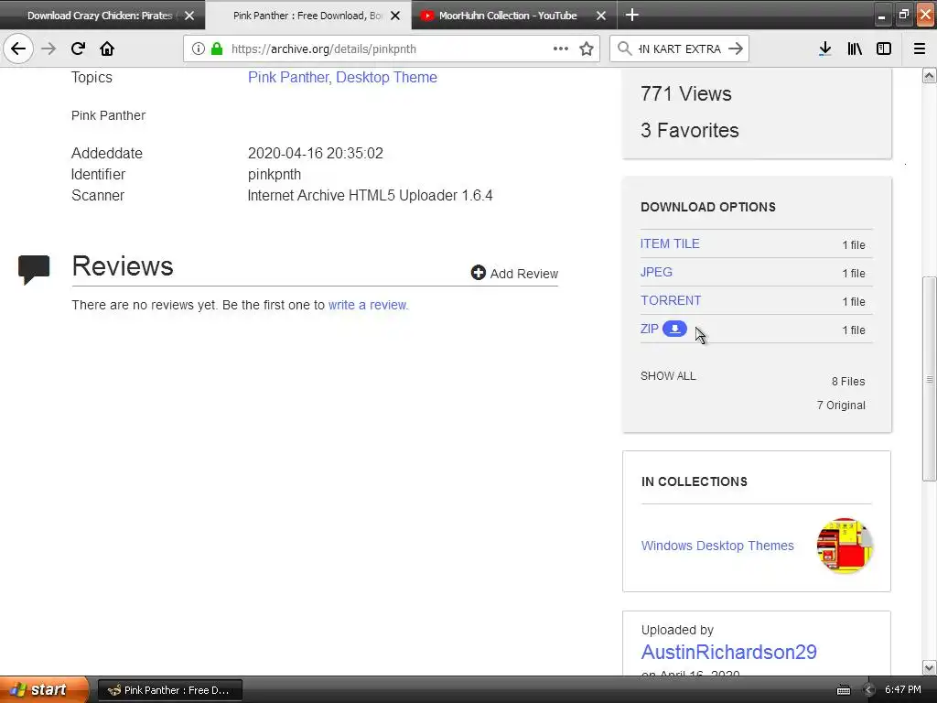Open the Windows start menu
The image size is (937, 703).
tap(44, 690)
